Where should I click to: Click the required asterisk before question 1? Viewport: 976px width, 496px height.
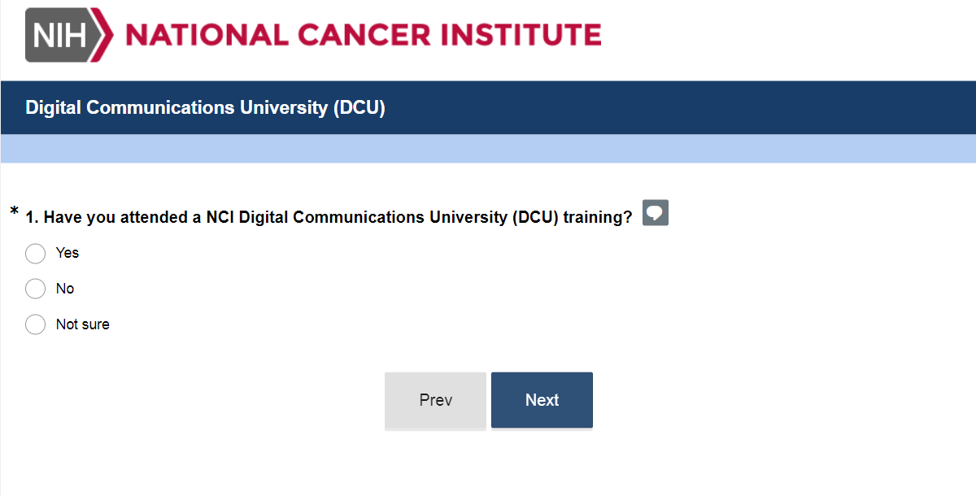(14, 213)
